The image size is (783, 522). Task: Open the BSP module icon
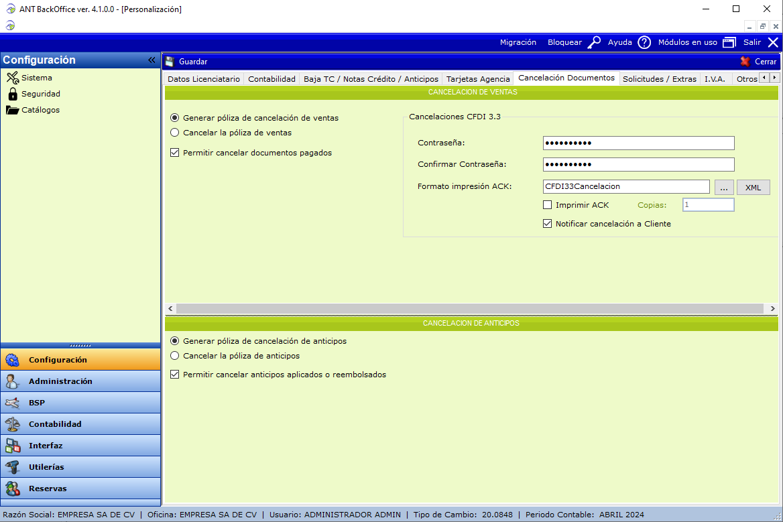[x=13, y=403]
